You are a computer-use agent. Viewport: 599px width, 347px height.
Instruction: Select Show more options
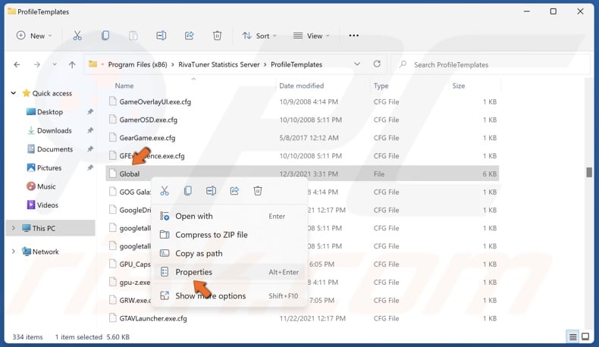[x=229, y=295]
